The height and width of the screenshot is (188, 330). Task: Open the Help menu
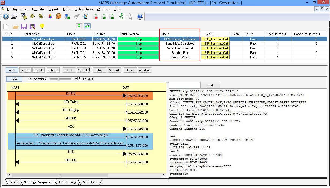[x=117, y=9]
